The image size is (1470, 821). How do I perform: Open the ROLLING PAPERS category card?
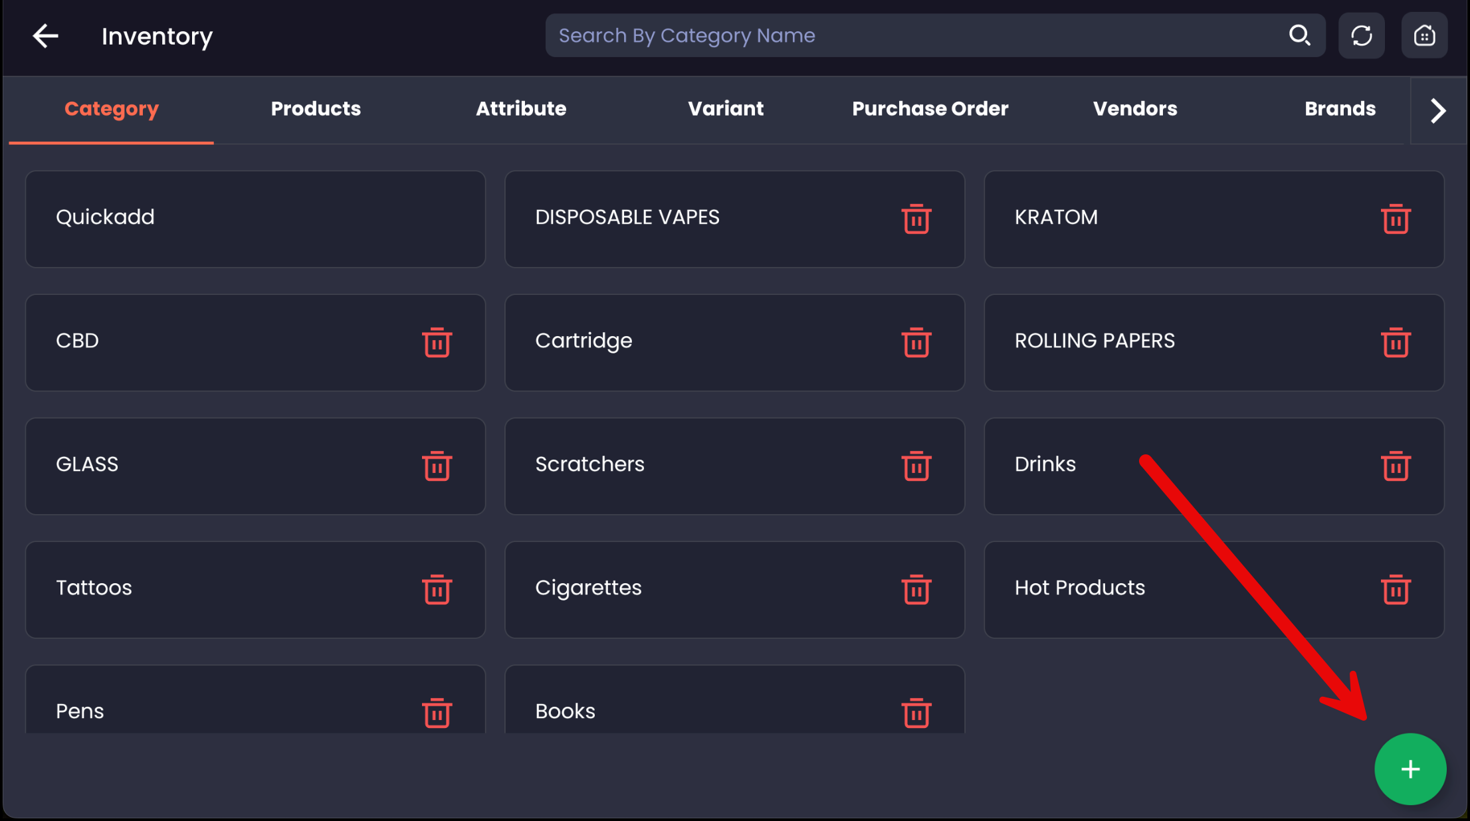1183,342
